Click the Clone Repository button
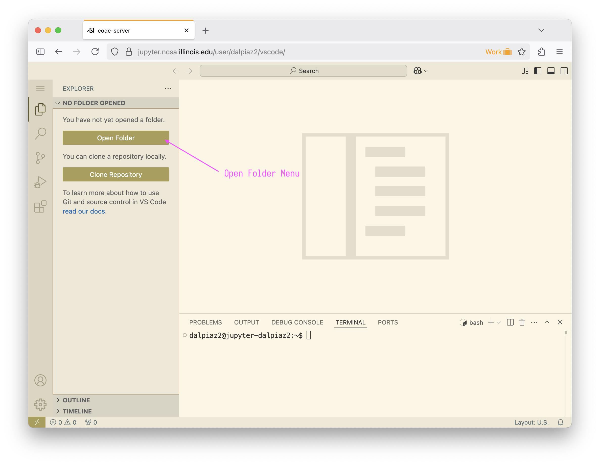 (116, 174)
